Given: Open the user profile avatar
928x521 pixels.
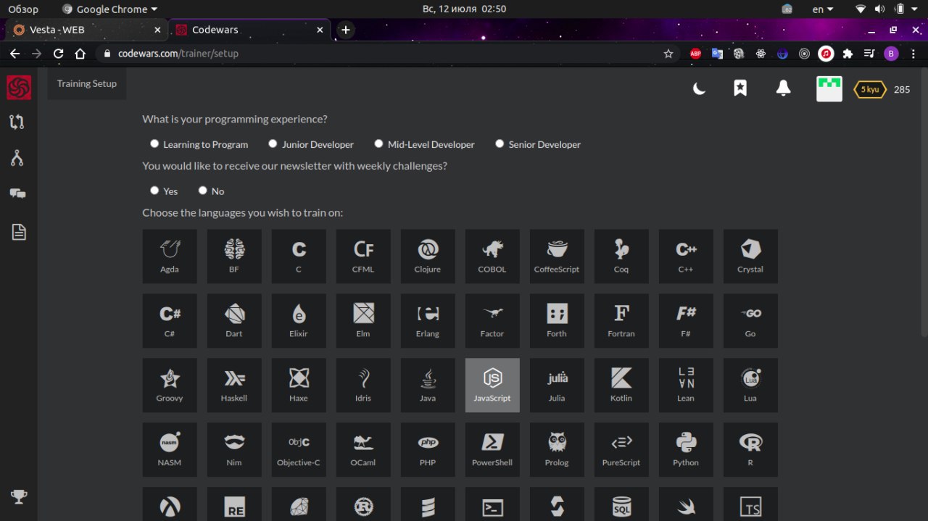Looking at the screenshot, I should (829, 89).
